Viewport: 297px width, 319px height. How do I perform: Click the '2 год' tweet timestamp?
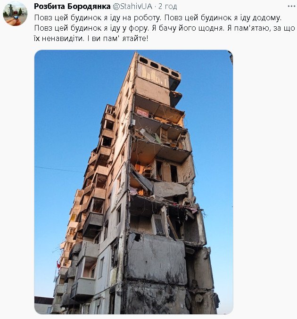167,6
